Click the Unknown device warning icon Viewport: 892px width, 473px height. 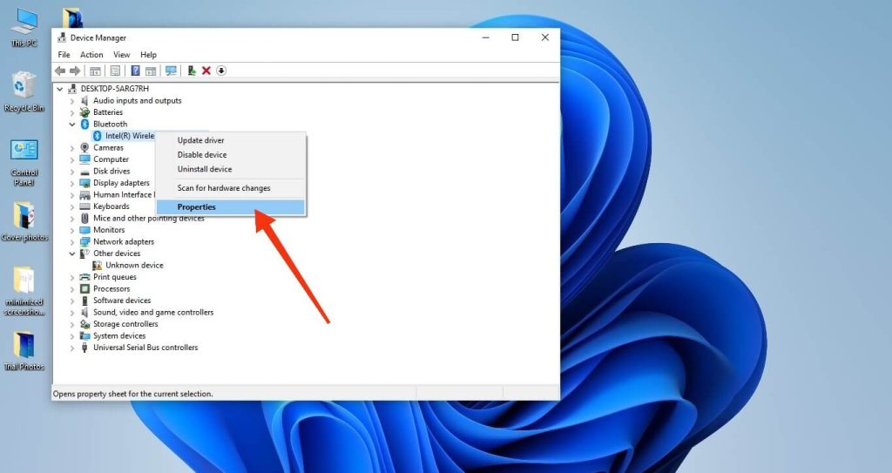tap(98, 265)
